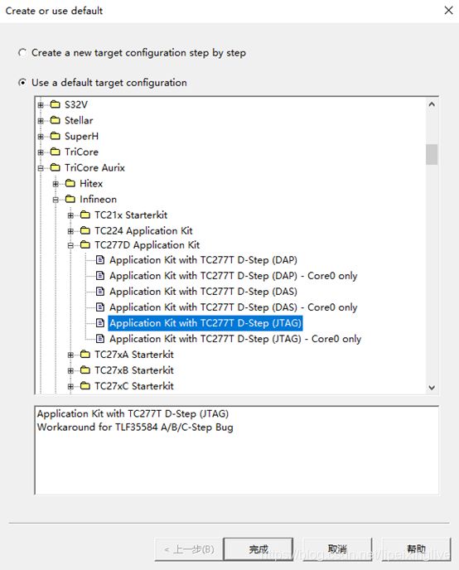Viewport: 459px width, 570px height.
Task: Click the scroll down arrow of the tree
Action: click(432, 388)
